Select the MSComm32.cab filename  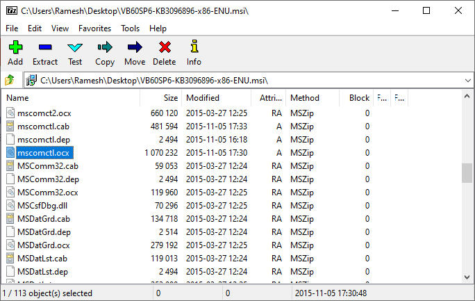pyautogui.click(x=48, y=166)
